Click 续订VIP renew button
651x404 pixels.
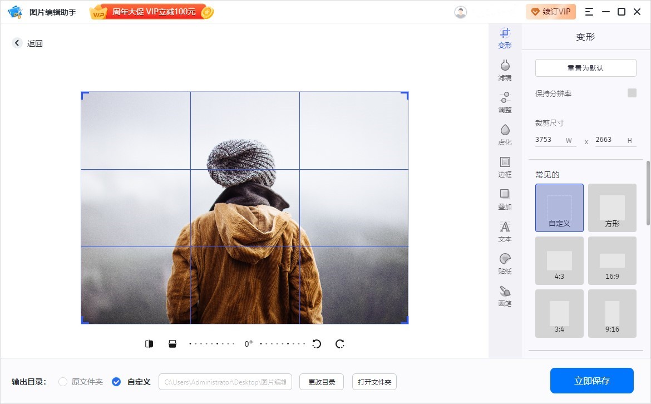point(551,12)
